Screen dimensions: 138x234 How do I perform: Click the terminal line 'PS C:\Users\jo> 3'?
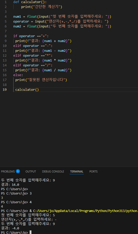[x=16, y=193]
